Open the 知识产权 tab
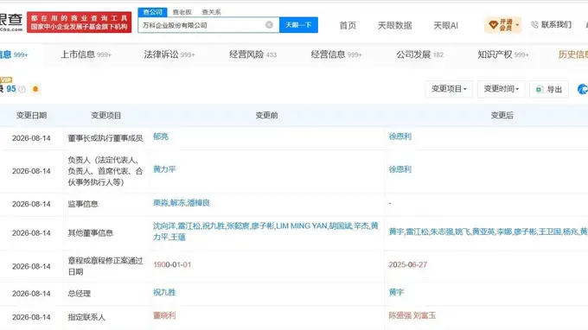 pyautogui.click(x=503, y=54)
